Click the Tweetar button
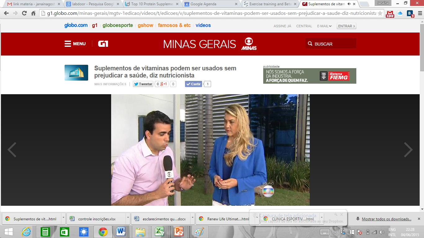Screen dimensions: 424x238 point(143,84)
